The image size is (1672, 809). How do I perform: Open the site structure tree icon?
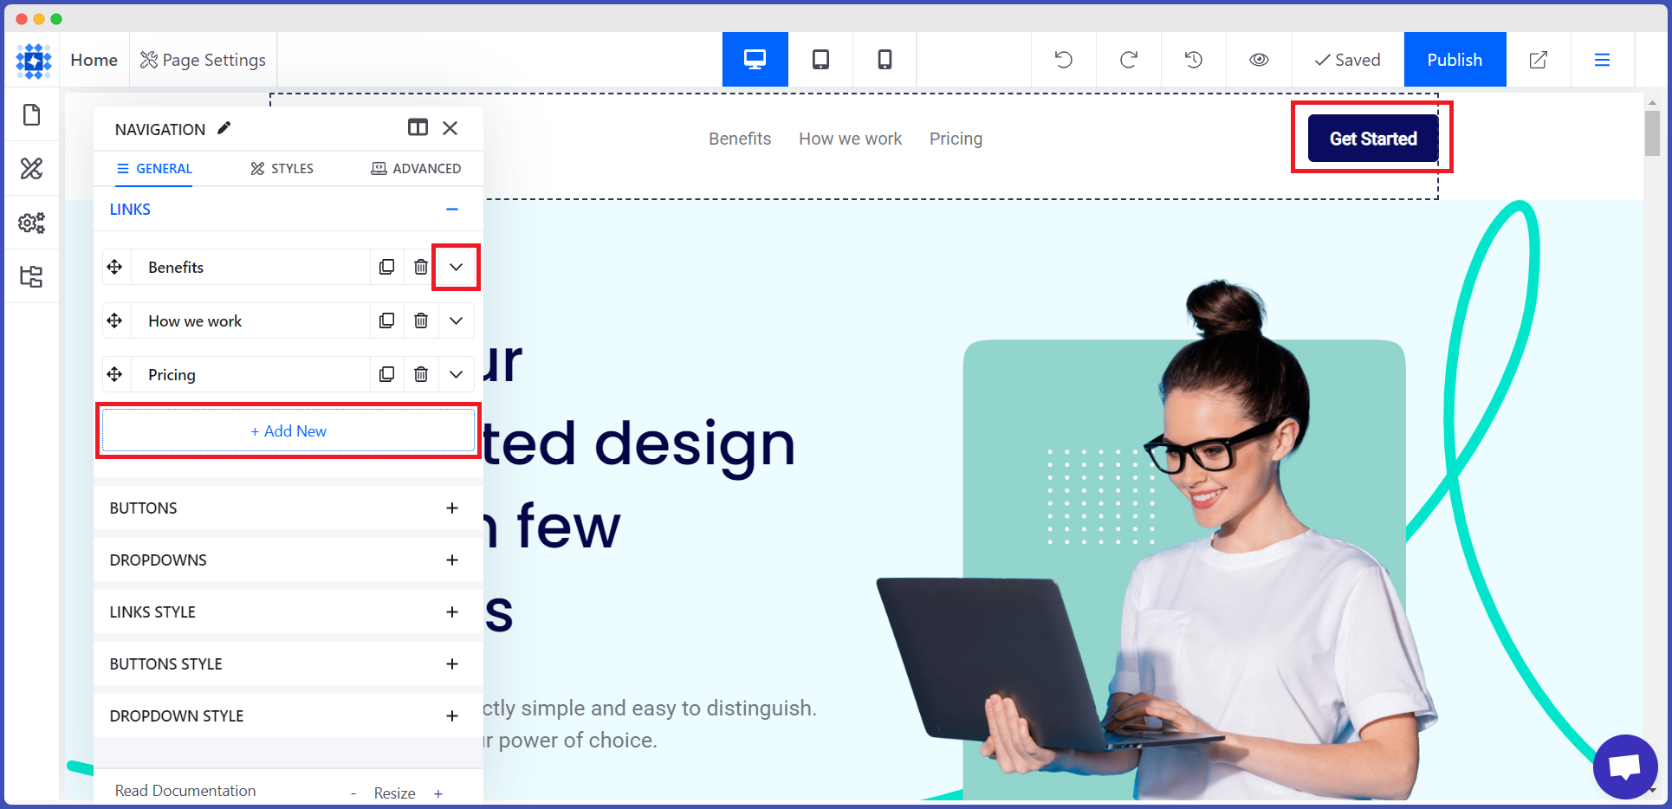[32, 275]
